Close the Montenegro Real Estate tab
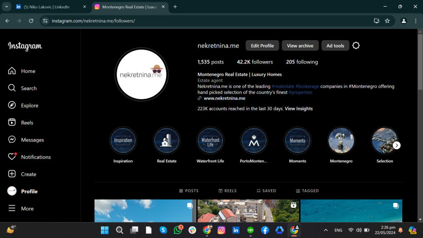This screenshot has height=238, width=423. [163, 7]
